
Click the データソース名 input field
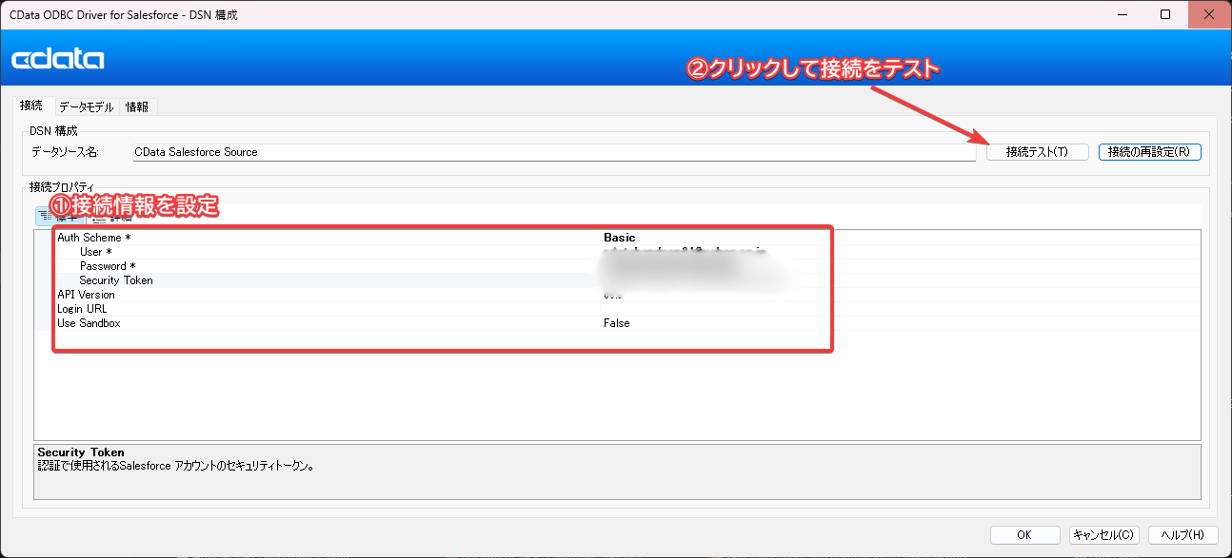click(x=553, y=152)
